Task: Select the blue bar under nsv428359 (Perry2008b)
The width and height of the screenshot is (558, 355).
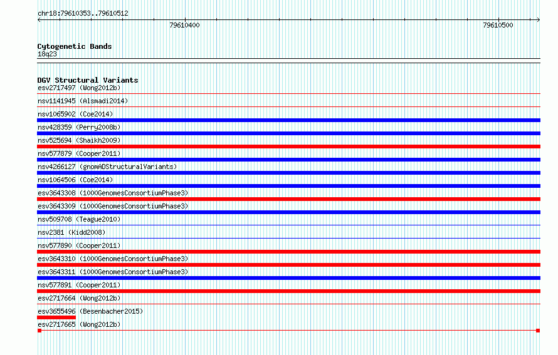Action: 288,133
